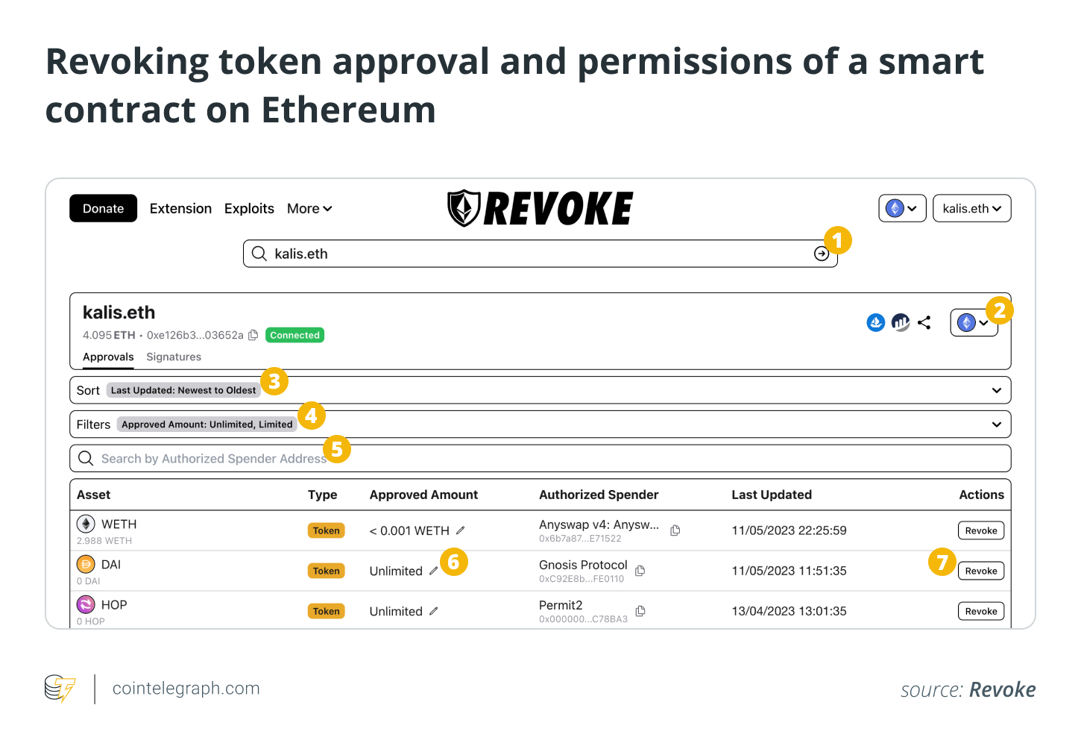The image size is (1081, 749).
Task: Open the Exploits page link
Action: 249,209
